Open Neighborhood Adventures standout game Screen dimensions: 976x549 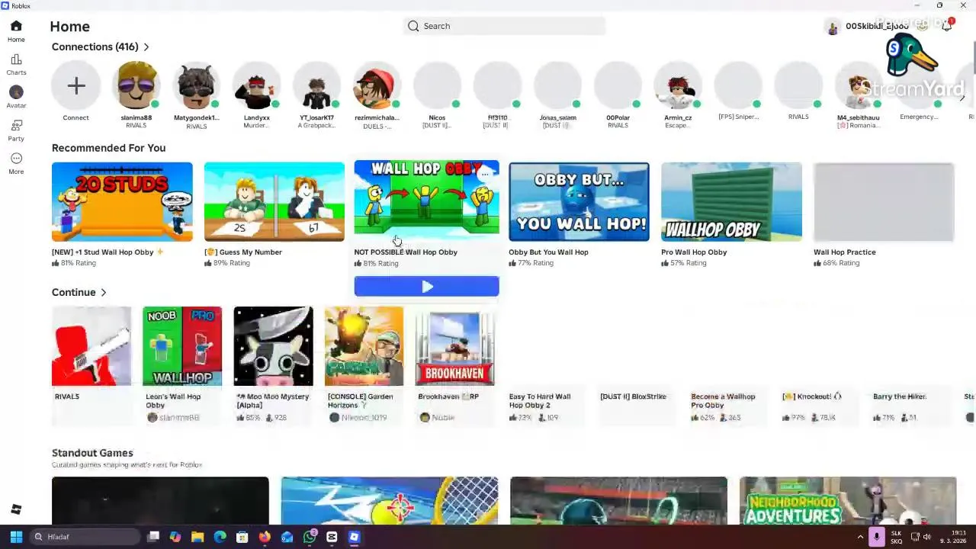(x=847, y=501)
